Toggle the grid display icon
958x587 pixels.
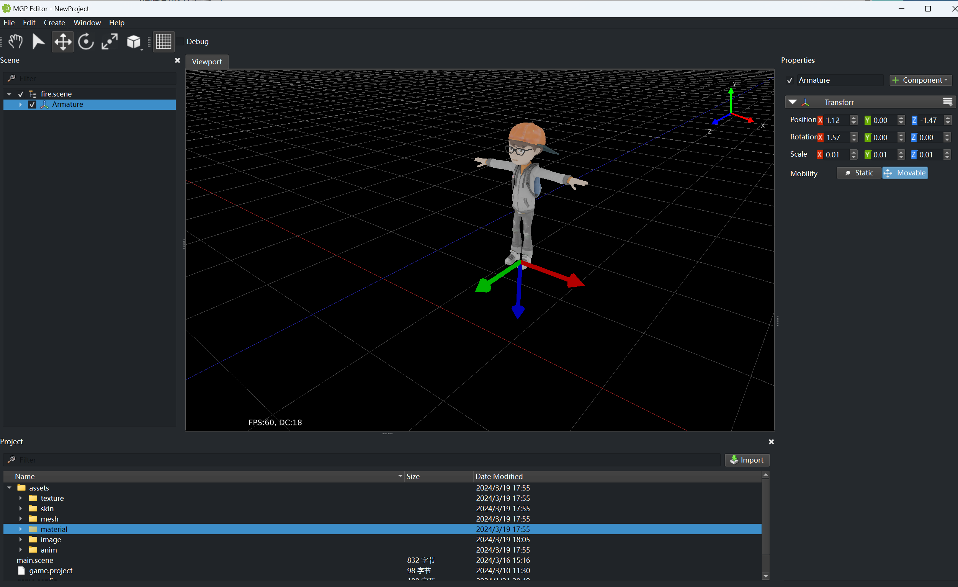[x=163, y=42]
